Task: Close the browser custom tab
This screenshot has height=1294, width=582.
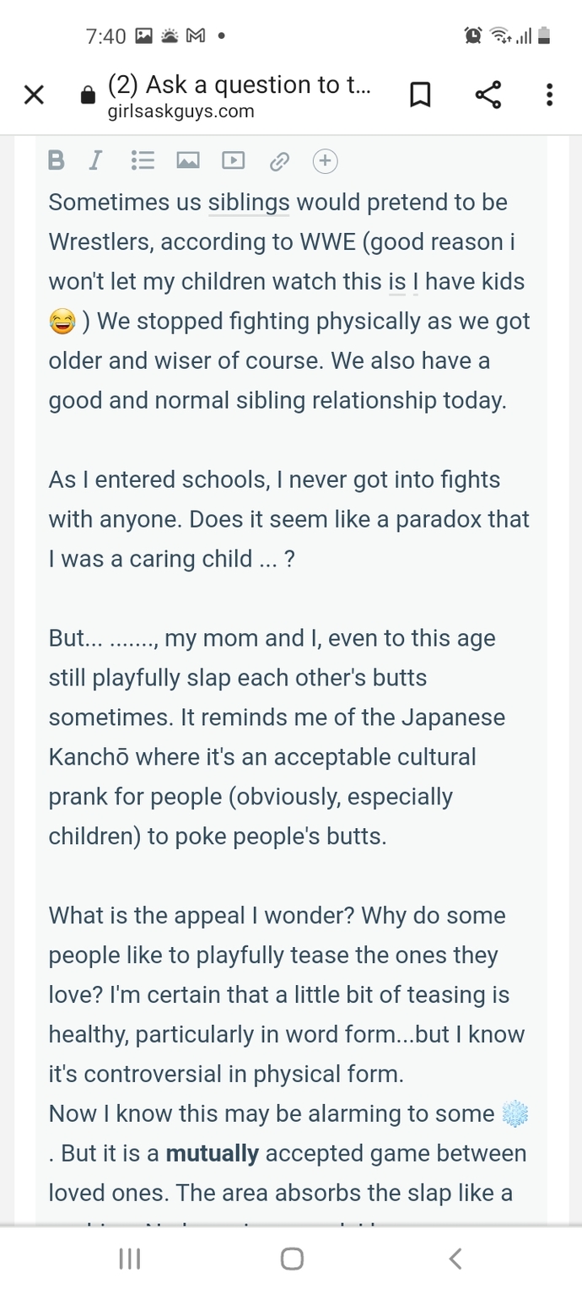Action: pos(34,95)
